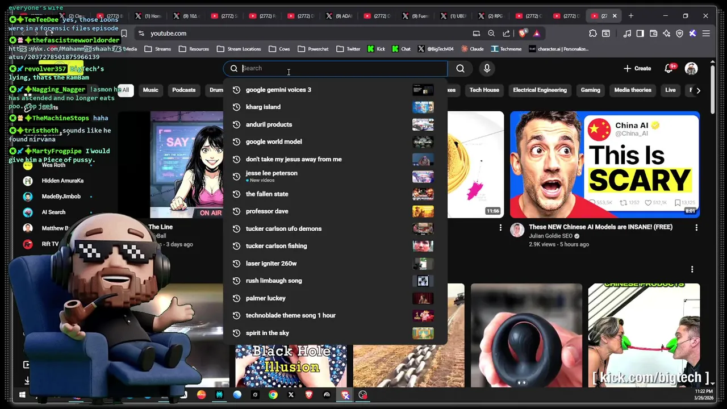Open the Chat bookmark
727x409 pixels.
point(401,49)
